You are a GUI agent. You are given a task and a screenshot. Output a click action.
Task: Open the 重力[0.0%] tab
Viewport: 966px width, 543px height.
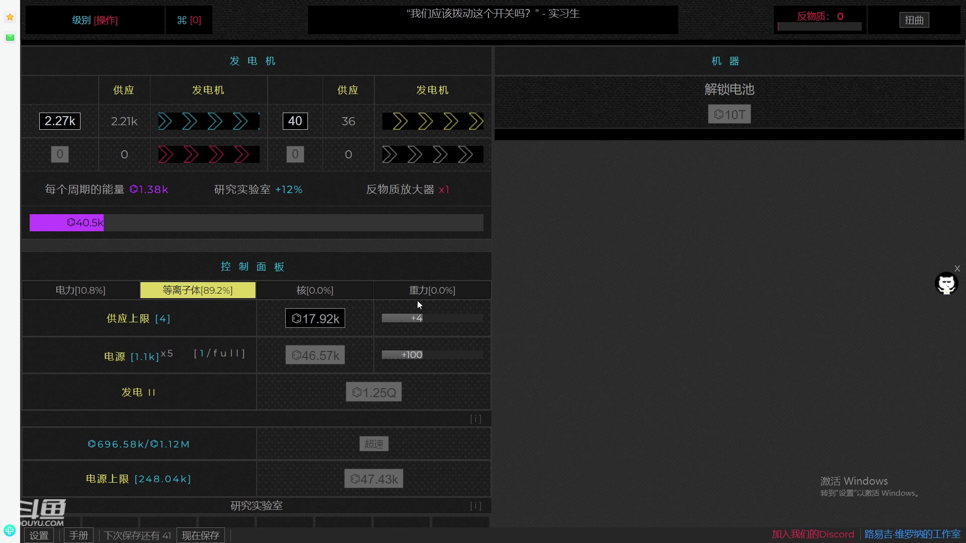(x=432, y=290)
